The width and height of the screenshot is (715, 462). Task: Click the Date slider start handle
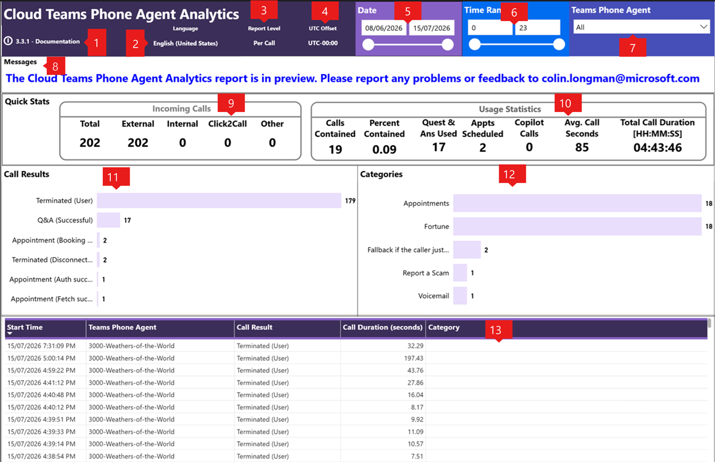click(x=368, y=45)
